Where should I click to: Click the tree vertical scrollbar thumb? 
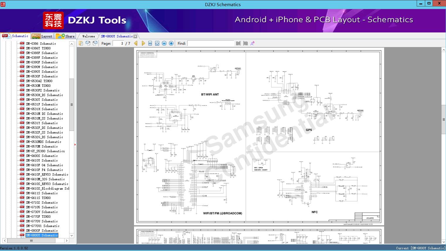tap(72, 105)
